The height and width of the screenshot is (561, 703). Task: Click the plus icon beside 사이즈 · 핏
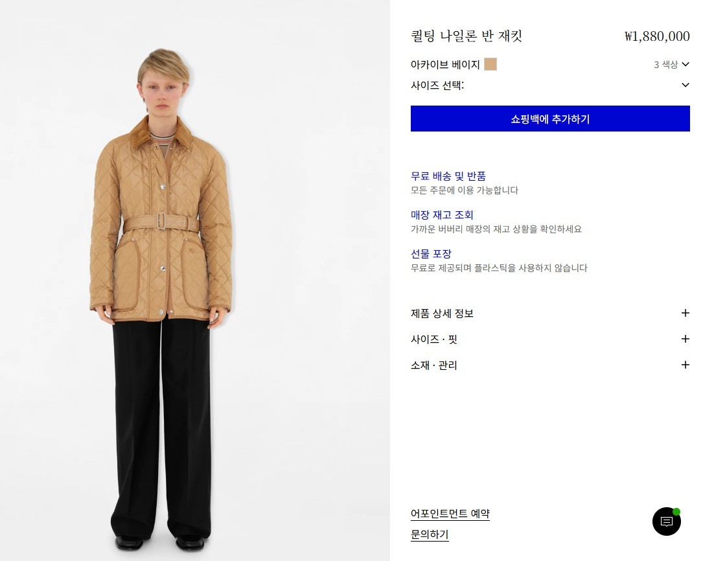(685, 339)
